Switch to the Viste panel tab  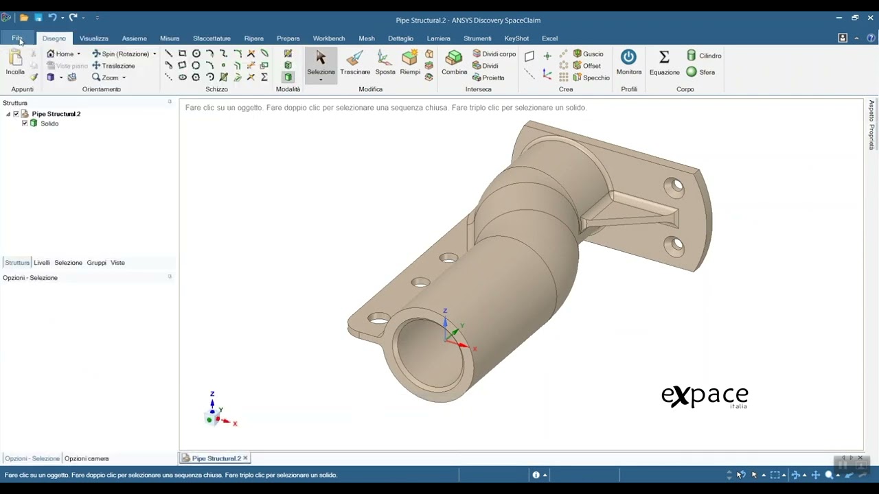click(118, 263)
